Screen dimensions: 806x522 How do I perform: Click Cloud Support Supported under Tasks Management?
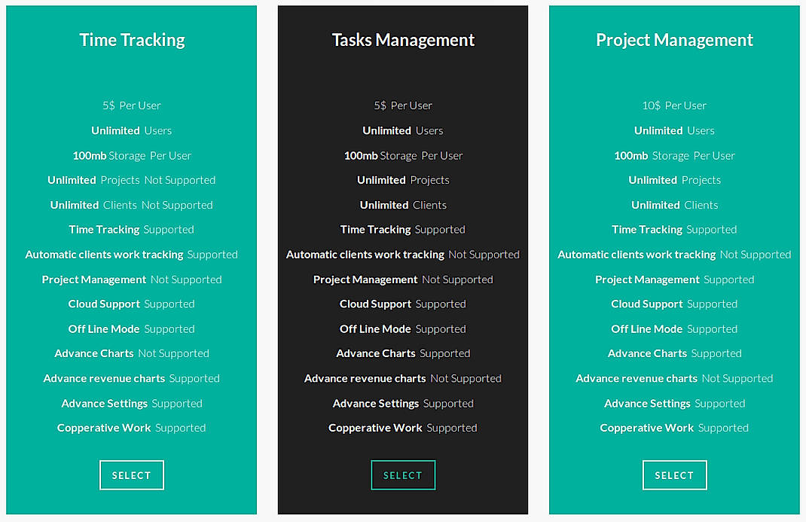403,304
